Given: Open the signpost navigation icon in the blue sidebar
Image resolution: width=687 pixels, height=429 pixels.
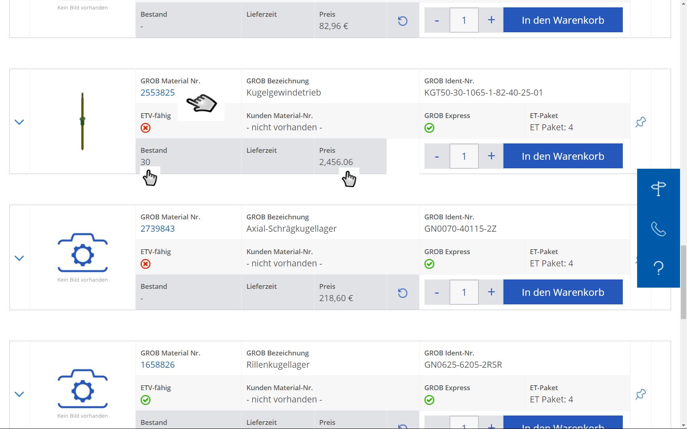Looking at the screenshot, I should pos(658,188).
